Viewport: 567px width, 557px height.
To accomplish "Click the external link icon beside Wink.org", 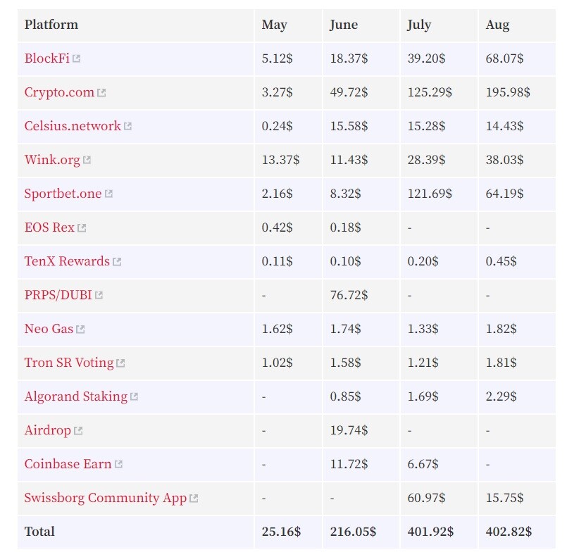I will tap(87, 160).
